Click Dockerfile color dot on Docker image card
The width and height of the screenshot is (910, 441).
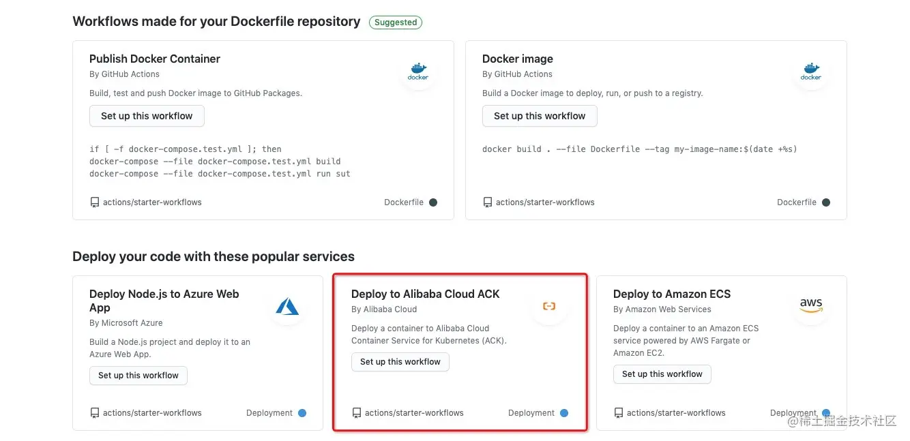[826, 202]
